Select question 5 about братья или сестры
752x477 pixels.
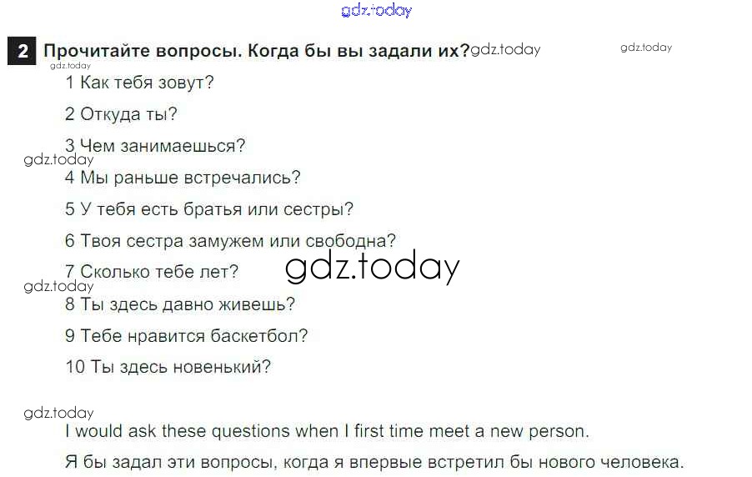209,209
